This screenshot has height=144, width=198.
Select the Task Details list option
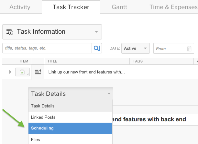(x=70, y=106)
